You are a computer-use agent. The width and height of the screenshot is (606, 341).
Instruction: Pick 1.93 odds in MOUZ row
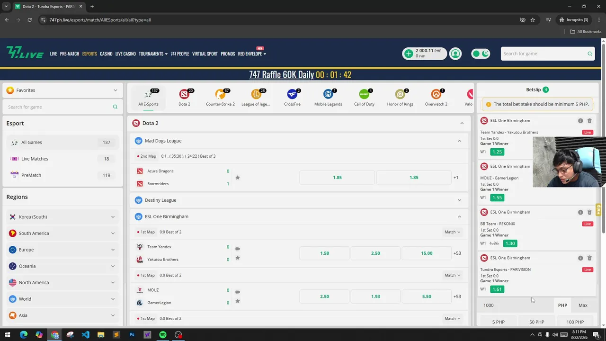tap(375, 296)
